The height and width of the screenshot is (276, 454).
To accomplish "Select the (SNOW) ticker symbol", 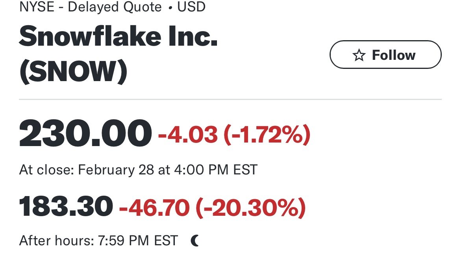I will (x=73, y=72).
